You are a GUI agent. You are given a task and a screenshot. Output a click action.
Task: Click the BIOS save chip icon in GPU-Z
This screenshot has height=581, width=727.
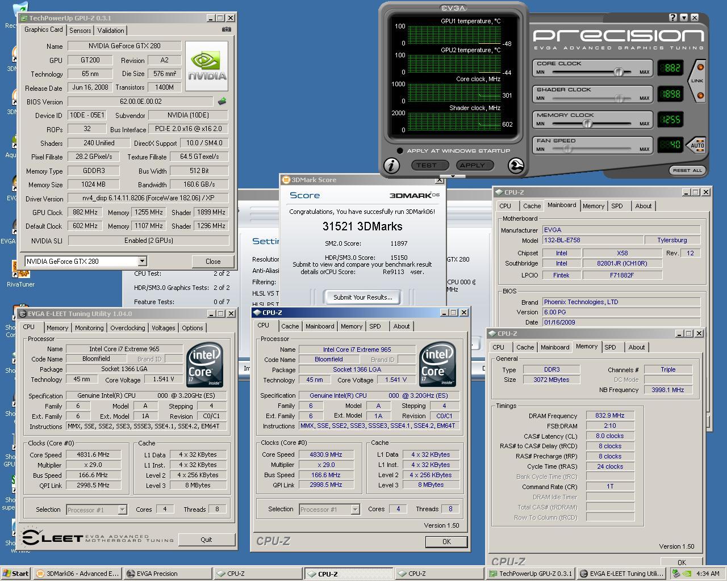coord(222,102)
